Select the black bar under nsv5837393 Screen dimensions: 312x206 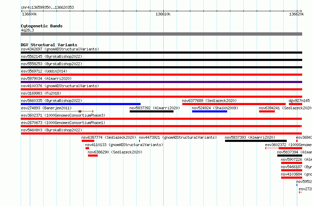tap(256, 141)
